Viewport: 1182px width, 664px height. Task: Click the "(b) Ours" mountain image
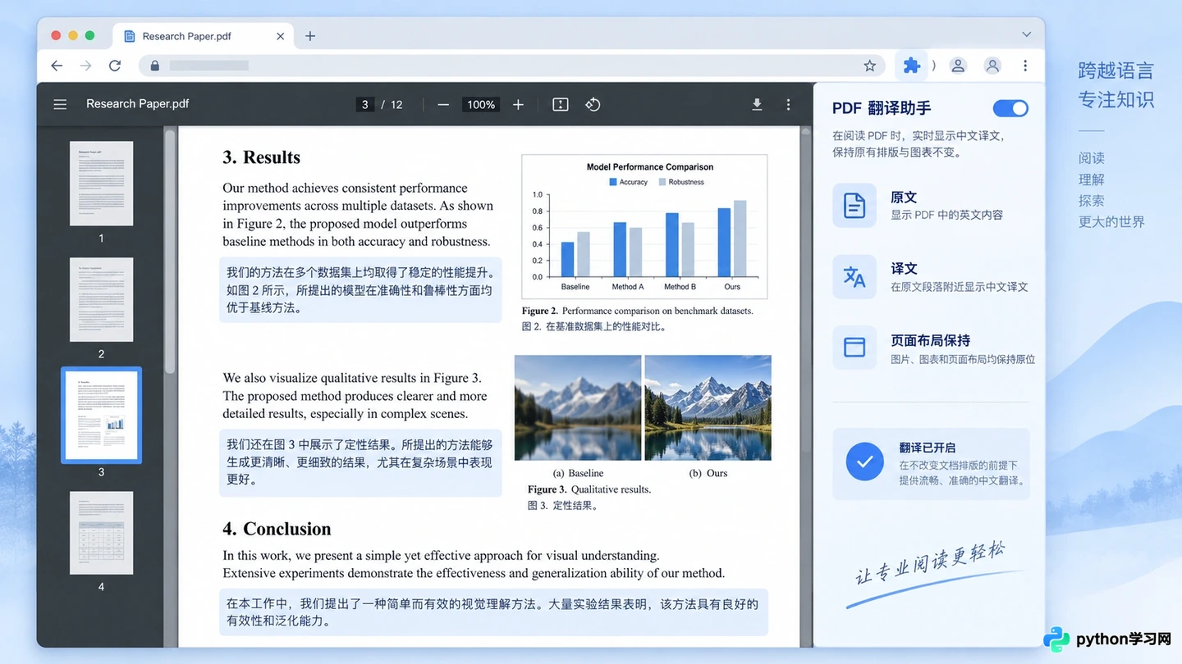(708, 407)
